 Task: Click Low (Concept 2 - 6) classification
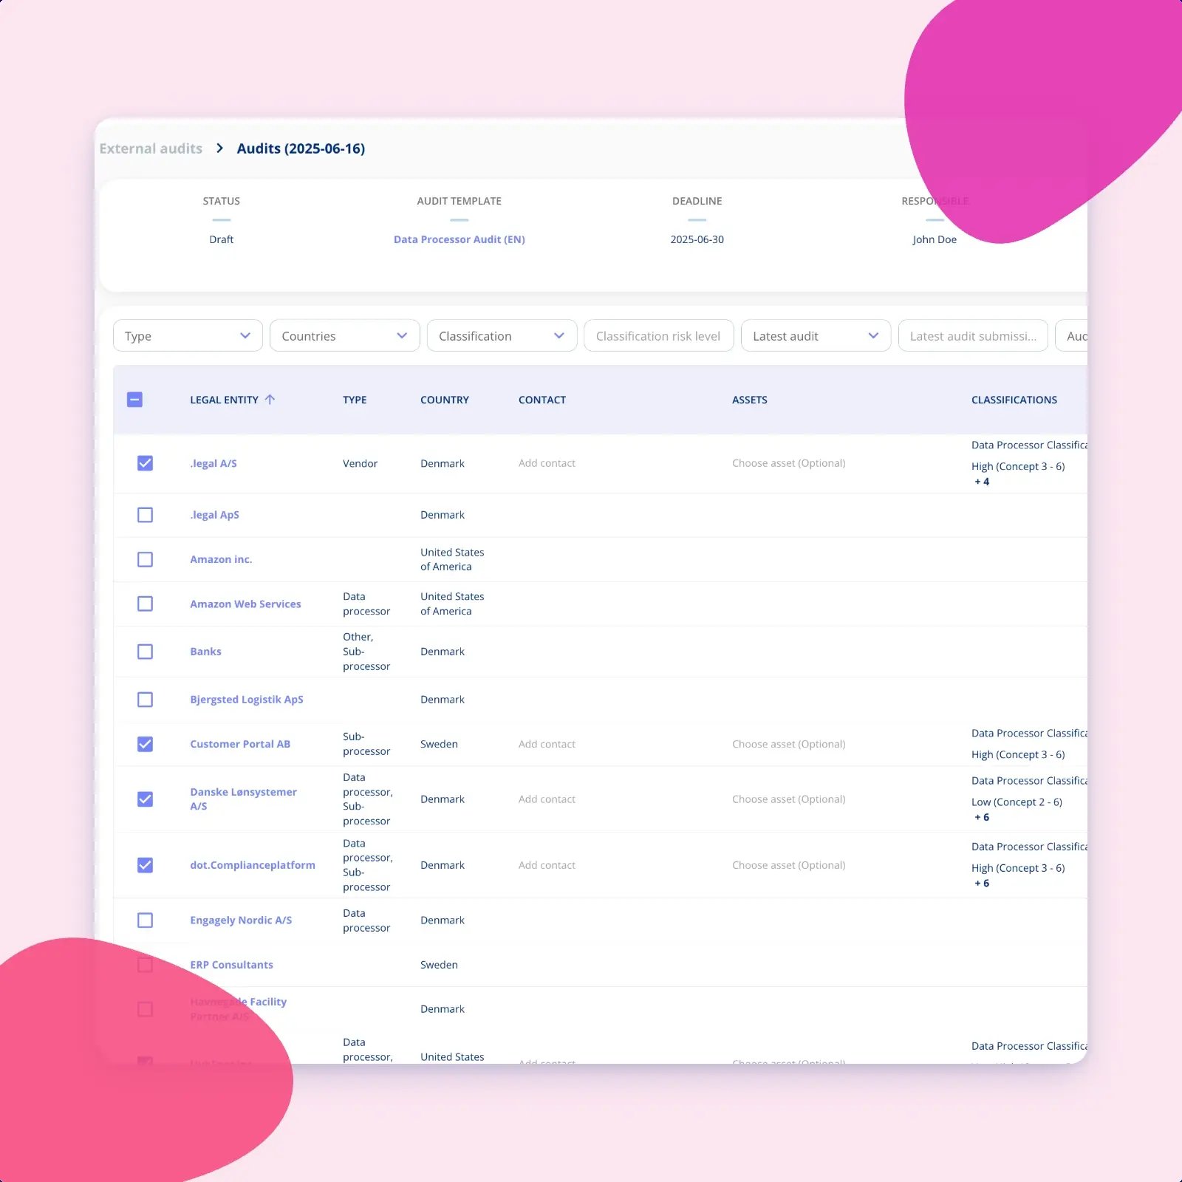1017,802
